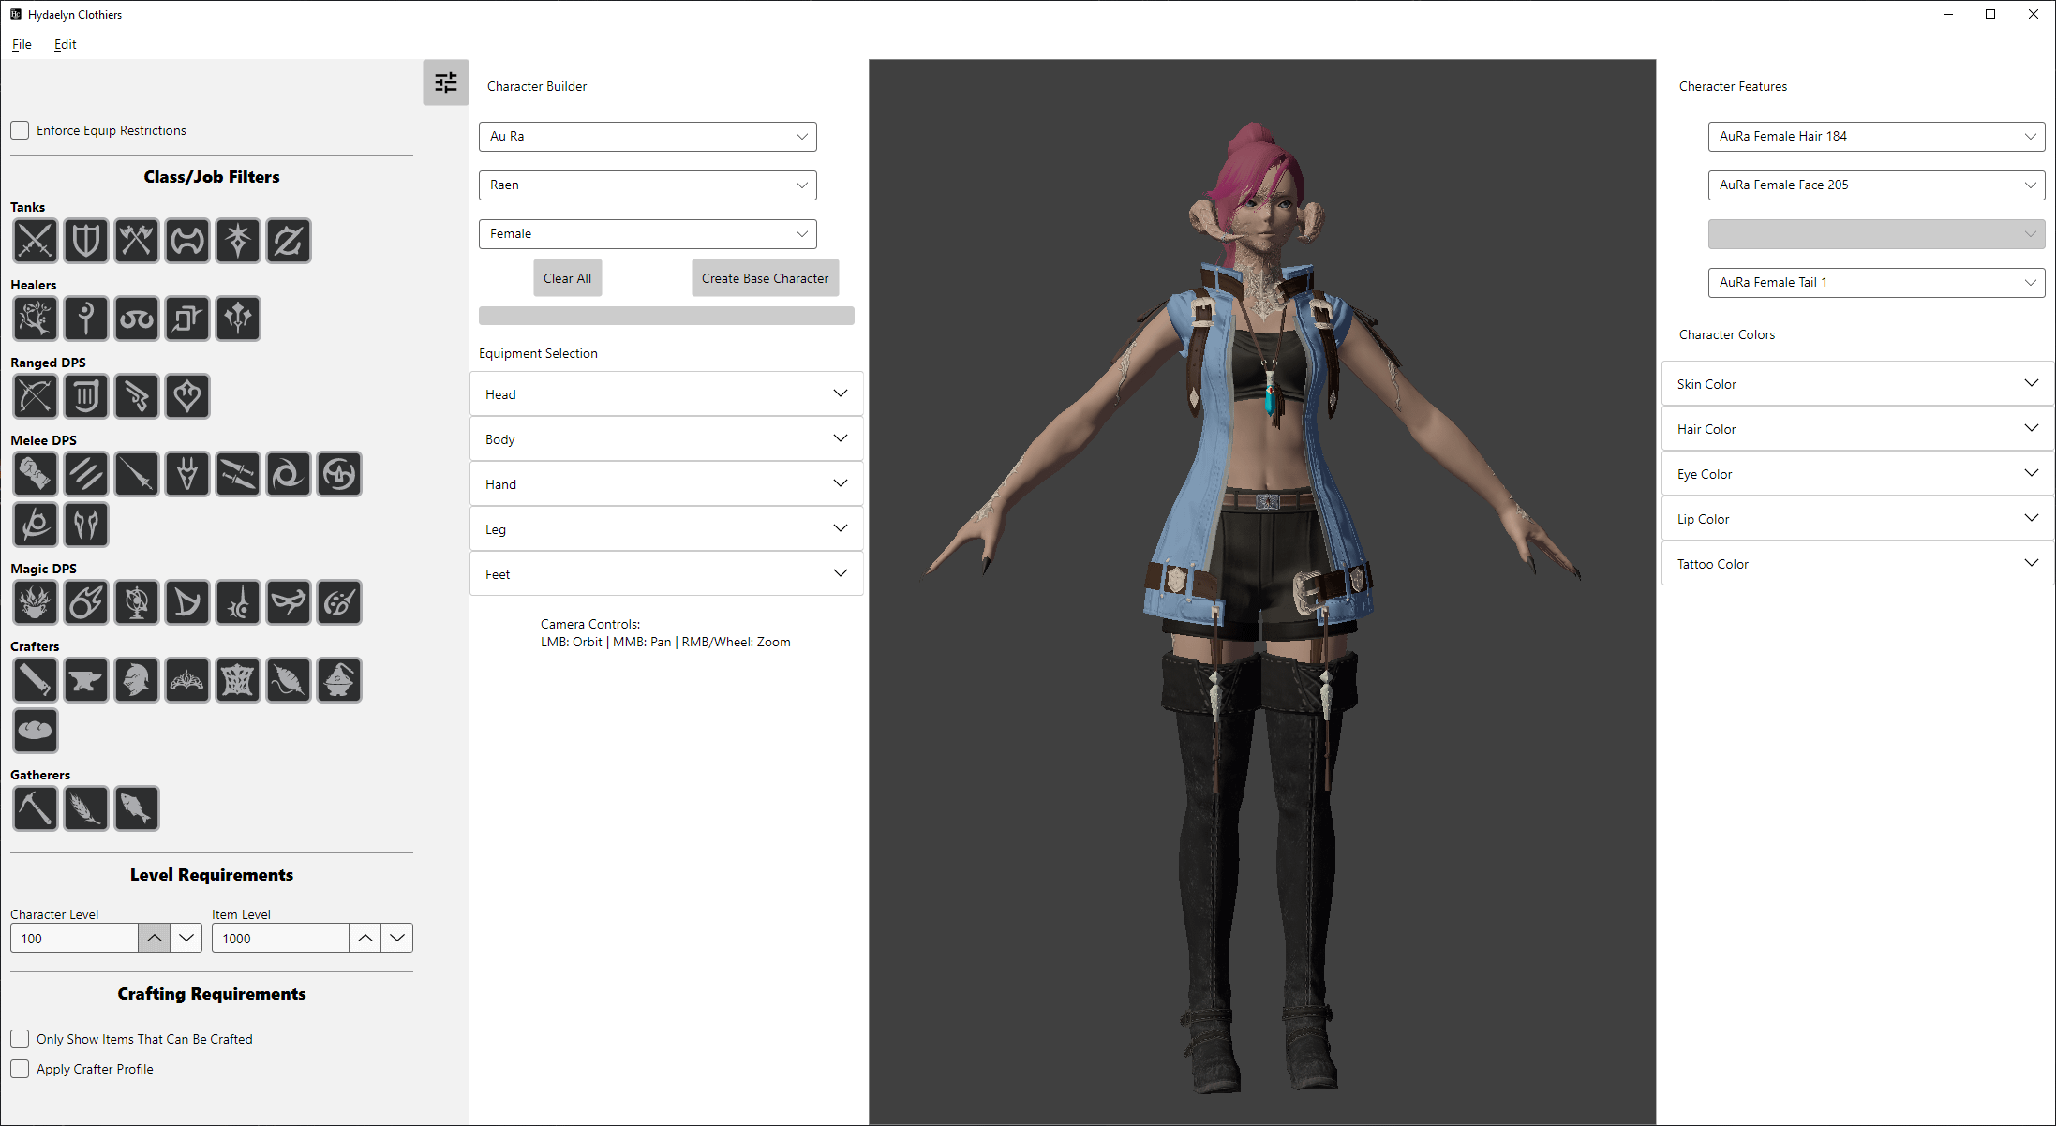Toggle the Dragoon helm filter icon
The image size is (2056, 1126).
coord(187,474)
